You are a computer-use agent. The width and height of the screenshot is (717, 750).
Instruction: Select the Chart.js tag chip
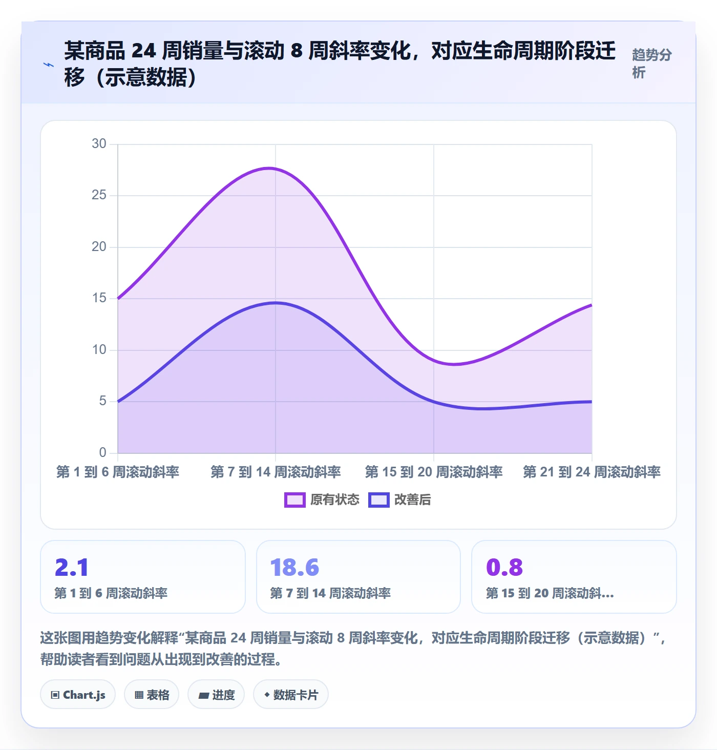[78, 695]
